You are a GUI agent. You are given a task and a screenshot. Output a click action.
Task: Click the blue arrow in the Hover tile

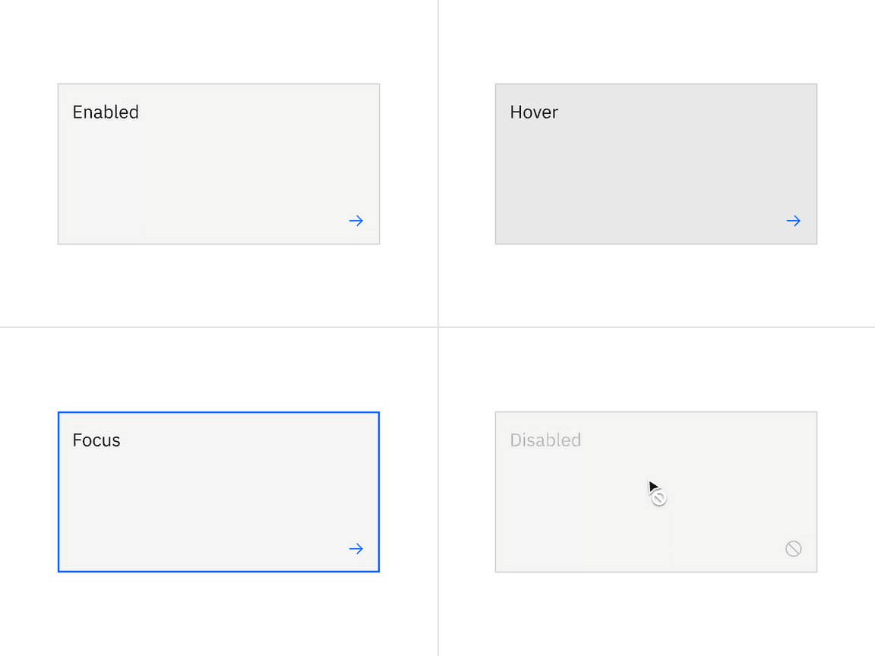[793, 221]
